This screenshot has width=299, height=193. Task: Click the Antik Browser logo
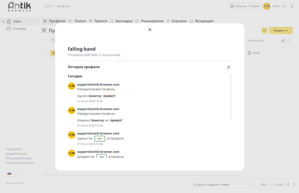point(19,7)
